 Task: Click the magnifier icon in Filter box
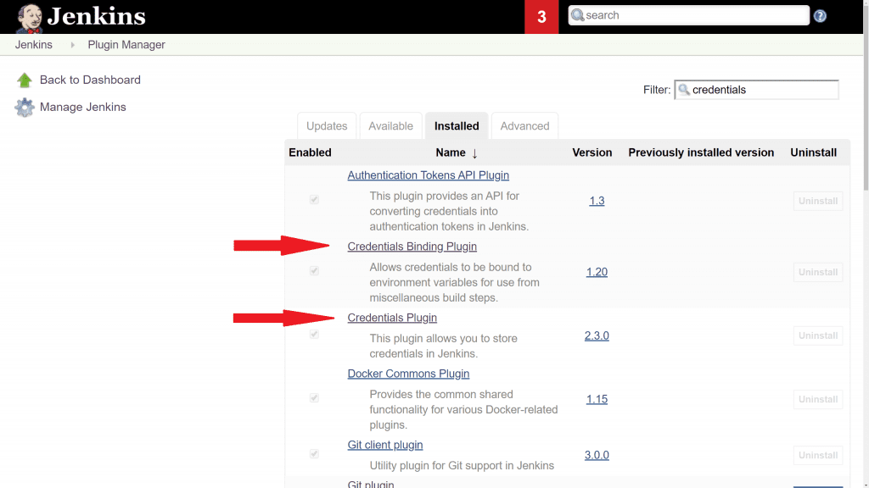click(x=684, y=90)
